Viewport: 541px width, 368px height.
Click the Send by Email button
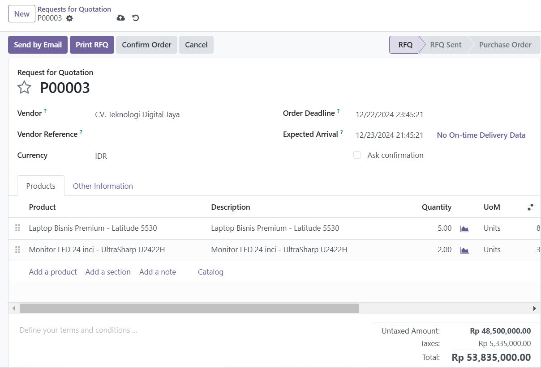click(x=38, y=45)
